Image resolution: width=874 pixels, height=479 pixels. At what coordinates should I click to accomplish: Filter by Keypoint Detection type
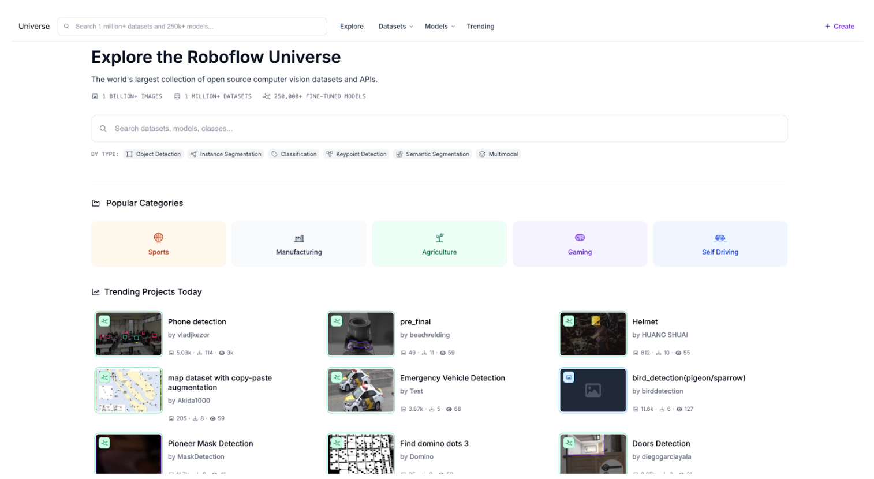(356, 154)
